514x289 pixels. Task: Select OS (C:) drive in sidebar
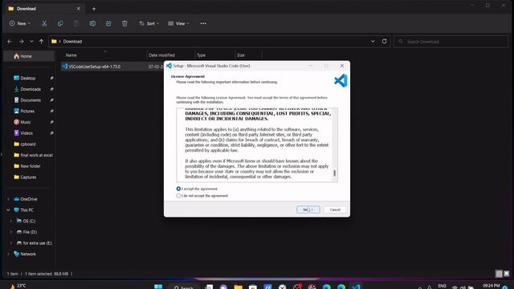29,222
